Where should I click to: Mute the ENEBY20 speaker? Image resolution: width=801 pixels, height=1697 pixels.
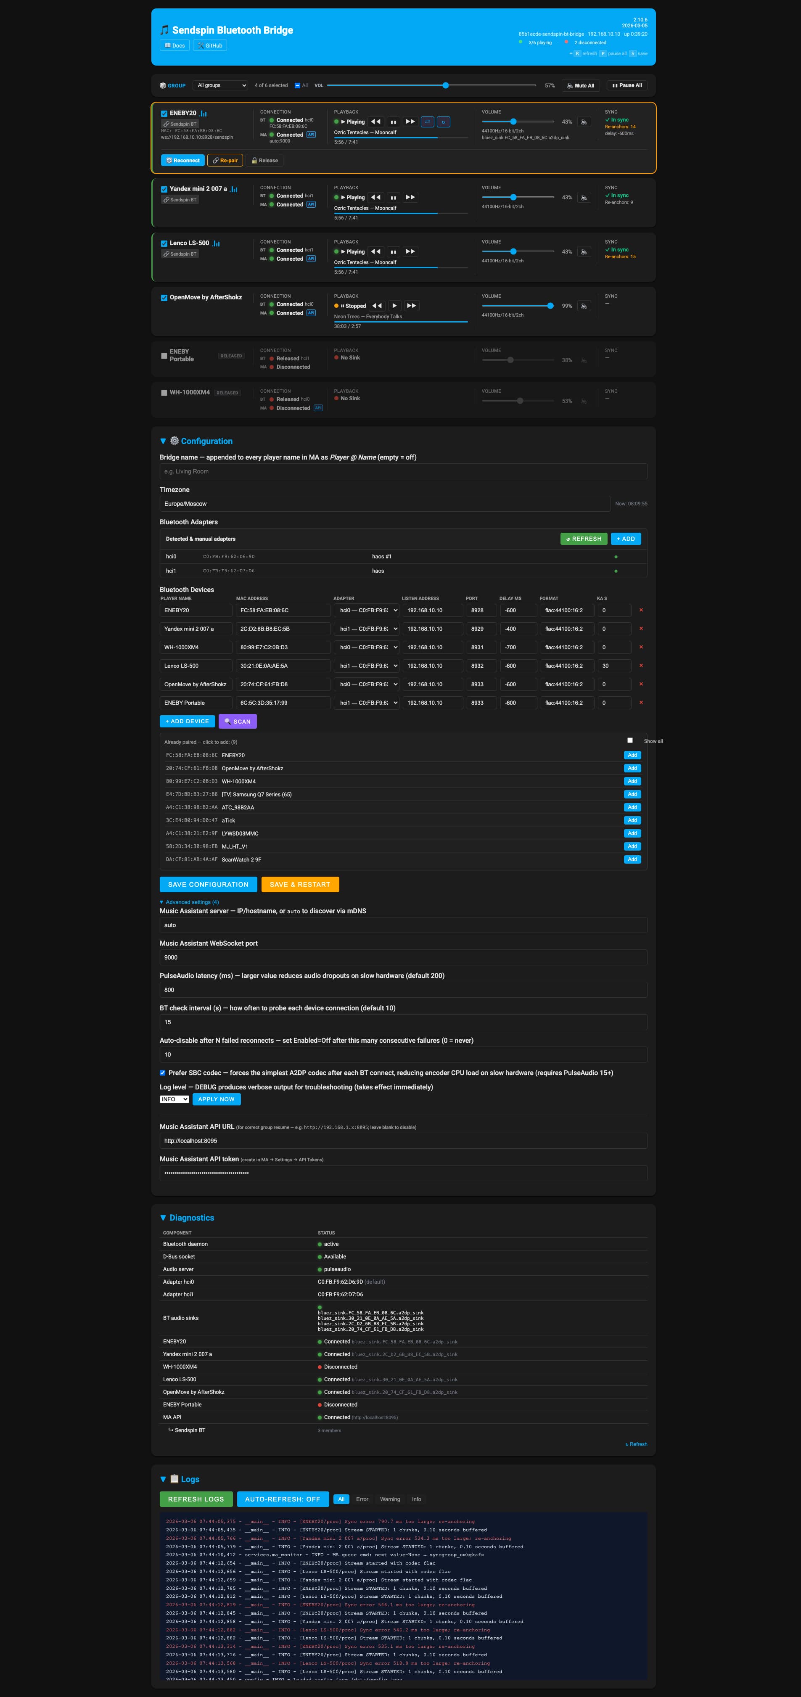pyautogui.click(x=584, y=122)
